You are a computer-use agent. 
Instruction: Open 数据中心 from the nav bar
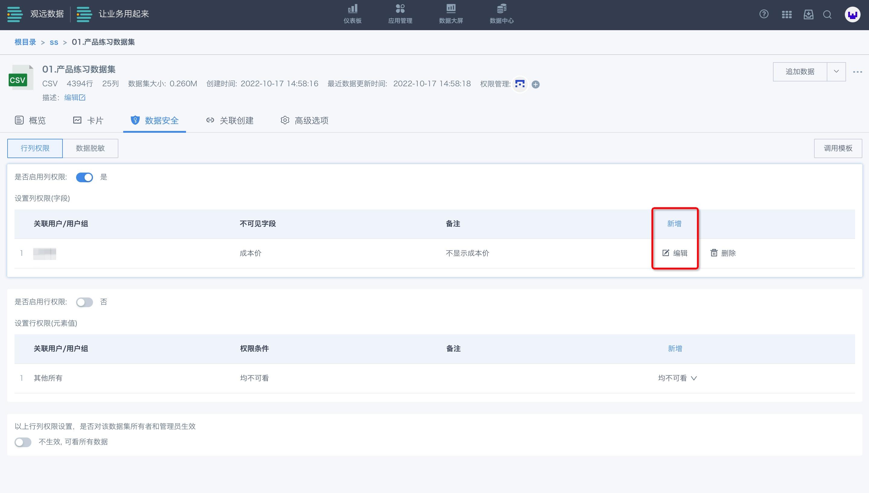coord(502,14)
